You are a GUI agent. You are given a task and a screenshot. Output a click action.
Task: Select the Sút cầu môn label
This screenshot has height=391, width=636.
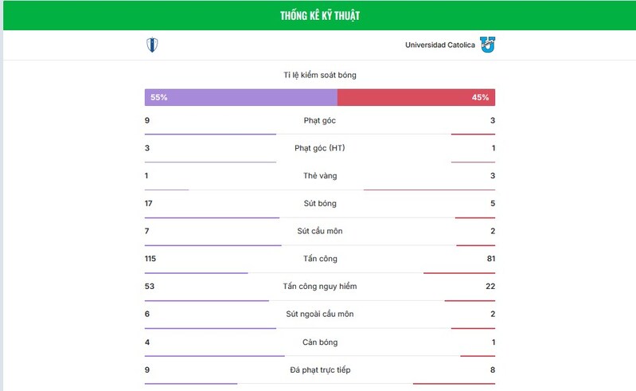click(319, 231)
